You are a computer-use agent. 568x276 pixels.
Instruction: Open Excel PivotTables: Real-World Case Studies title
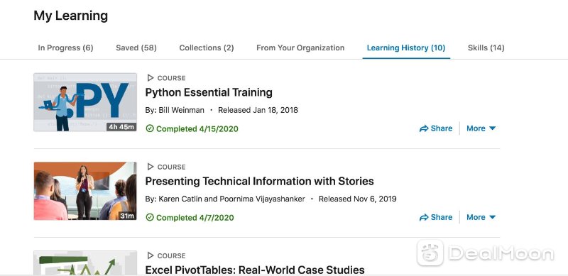tap(255, 270)
